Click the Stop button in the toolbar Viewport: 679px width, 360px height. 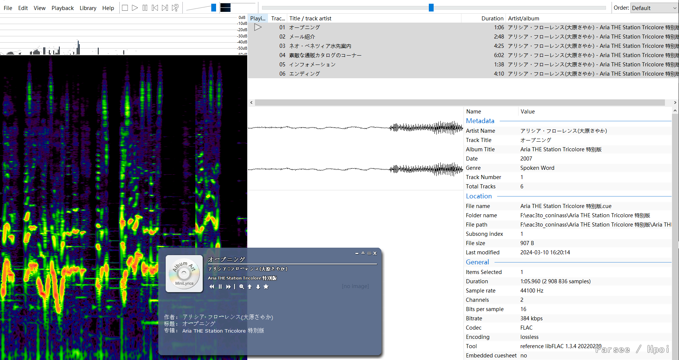(x=125, y=8)
